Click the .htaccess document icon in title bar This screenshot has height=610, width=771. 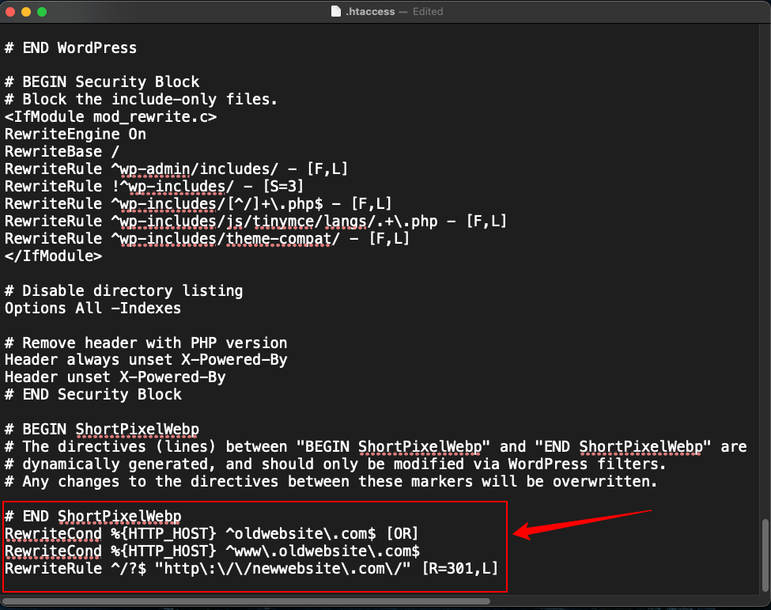336,11
